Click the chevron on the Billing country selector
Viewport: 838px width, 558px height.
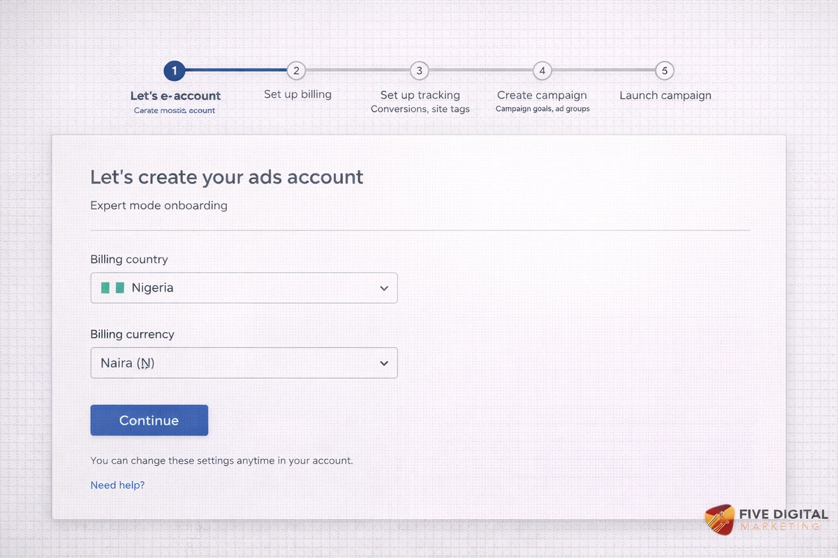click(x=383, y=287)
